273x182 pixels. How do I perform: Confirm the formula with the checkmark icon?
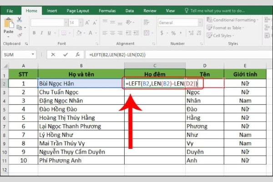(x=66, y=54)
